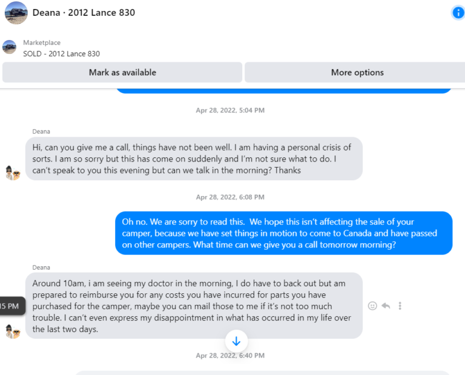Click the Mark as available button
Image resolution: width=465 pixels, height=375 pixels.
coord(122,73)
